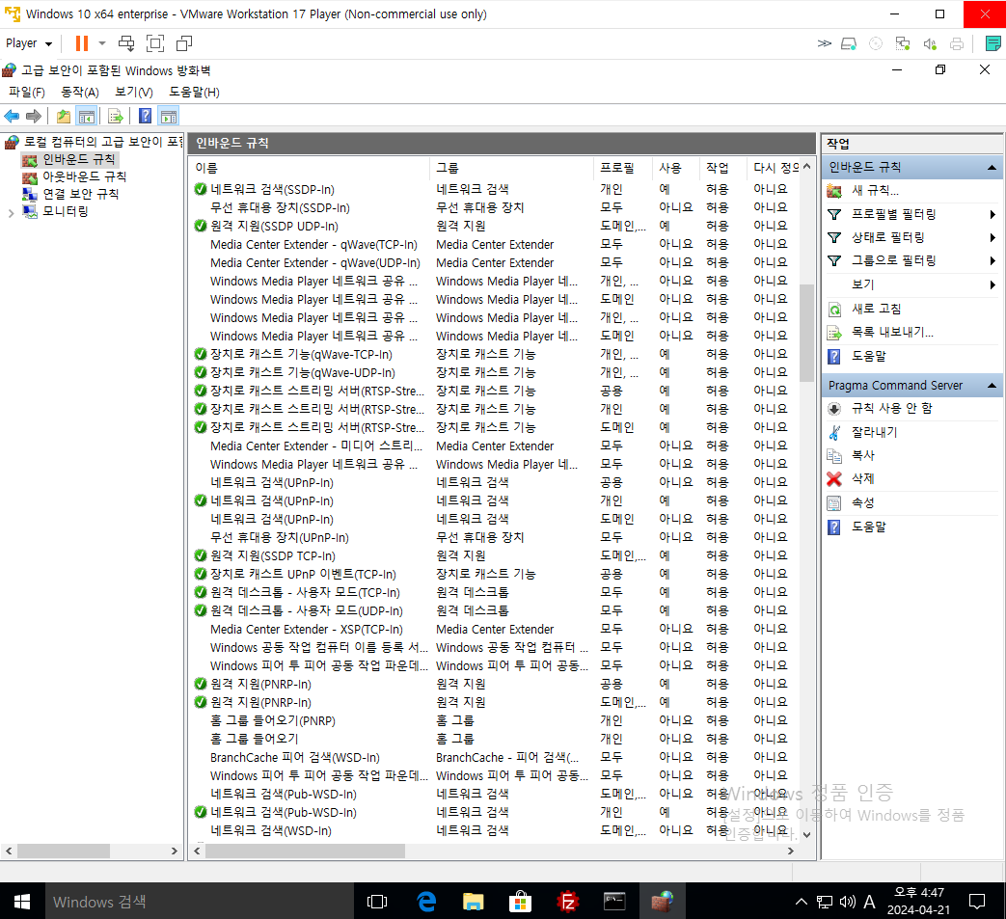Click the Forward arrow in the MMC toolbar
Screen dimensions: 1006x919
34,116
